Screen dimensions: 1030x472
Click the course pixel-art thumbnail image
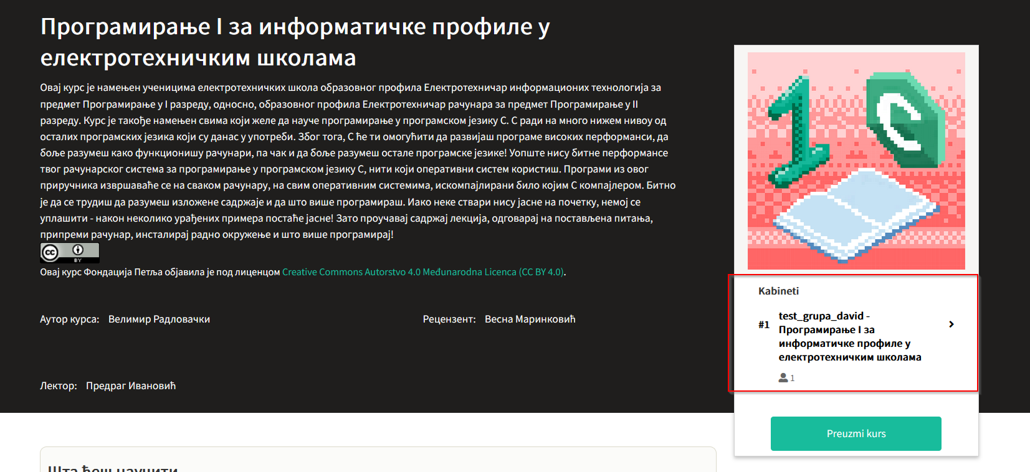click(x=856, y=161)
